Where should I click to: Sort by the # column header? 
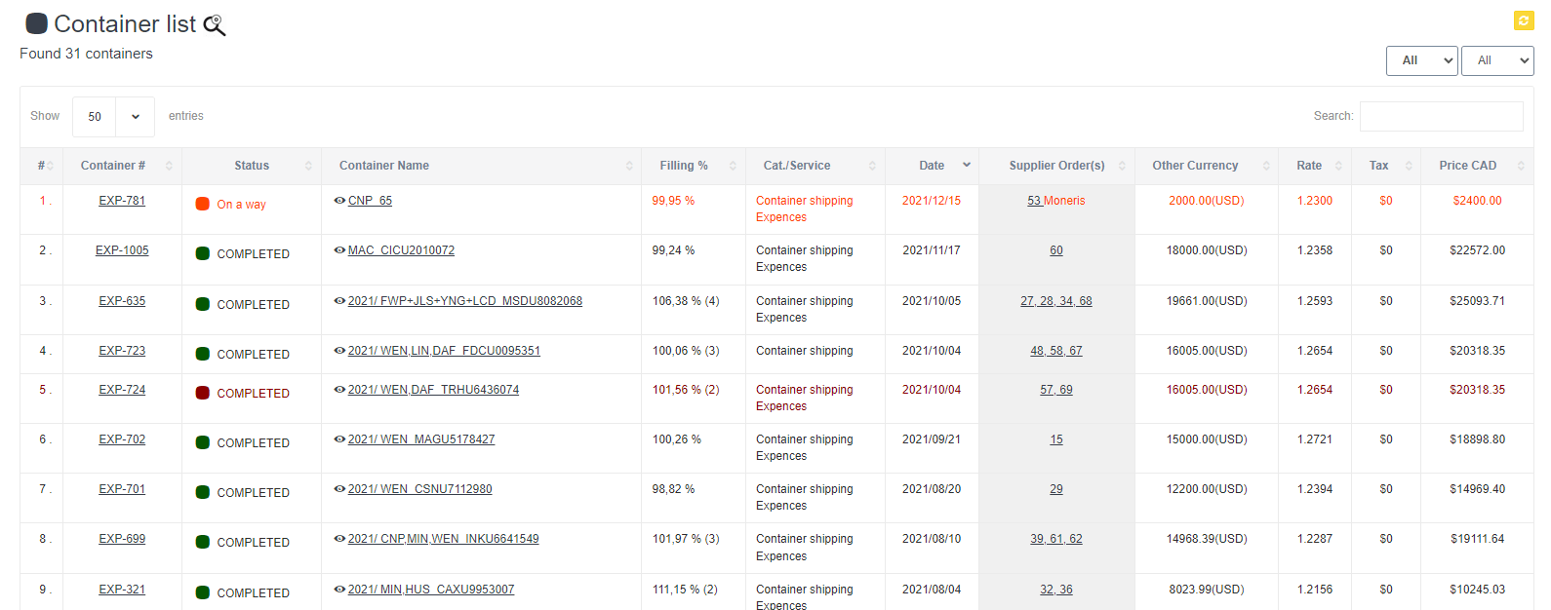point(41,166)
